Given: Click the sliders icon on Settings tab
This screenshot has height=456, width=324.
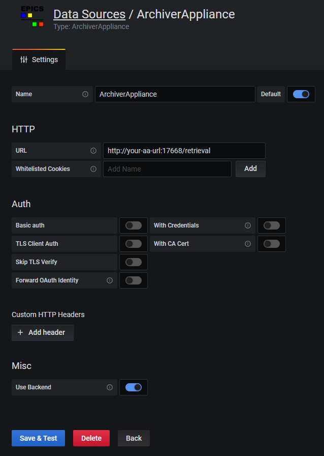Looking at the screenshot, I should [24, 60].
